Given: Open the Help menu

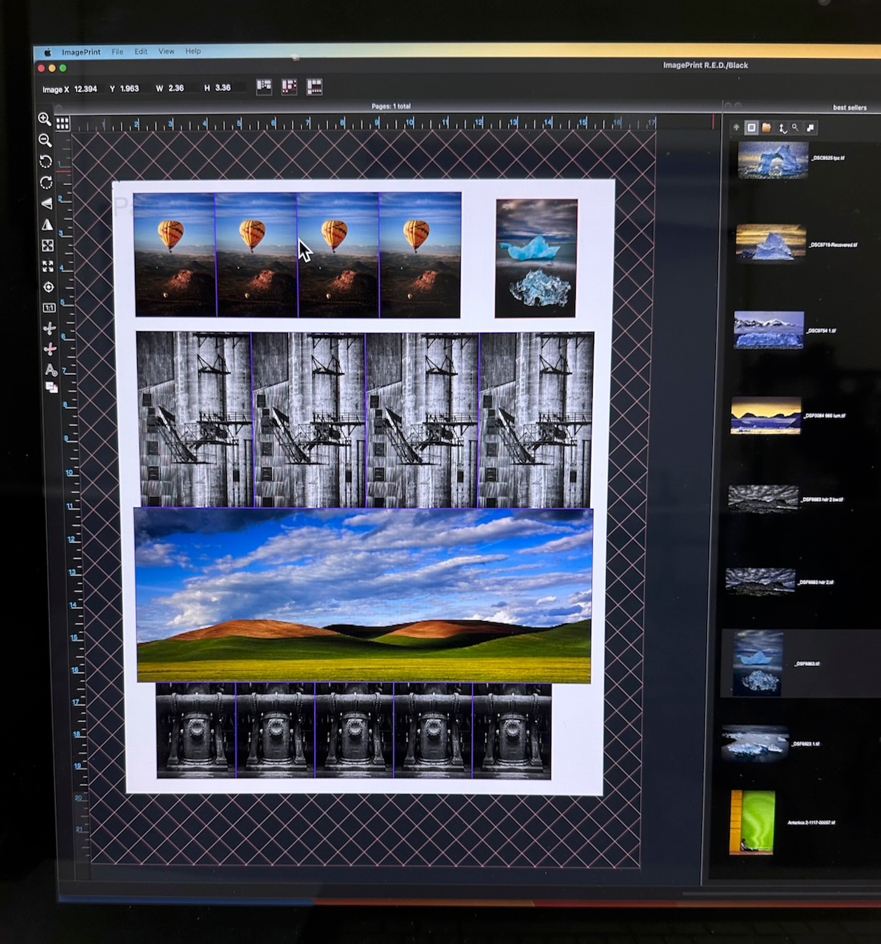Looking at the screenshot, I should [193, 51].
